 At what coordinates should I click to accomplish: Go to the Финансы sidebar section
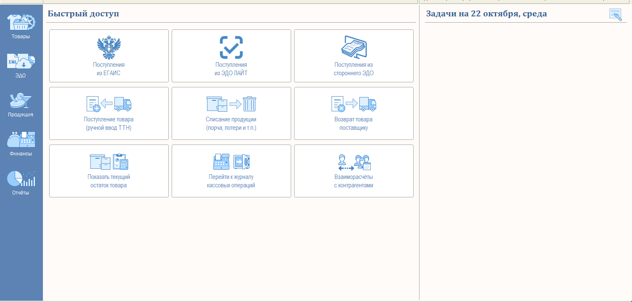pyautogui.click(x=21, y=142)
